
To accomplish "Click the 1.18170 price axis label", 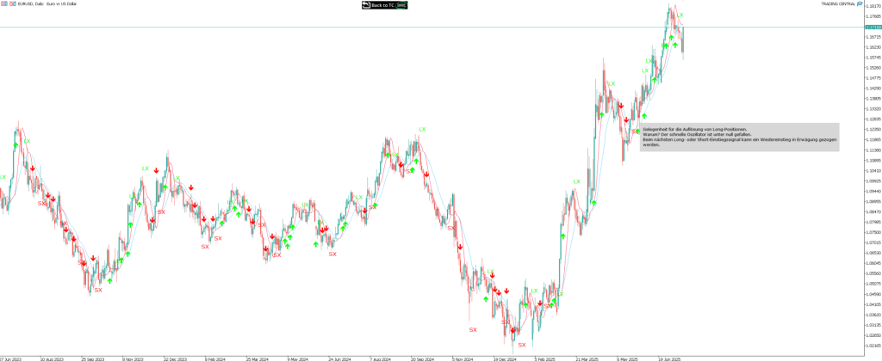I will tap(873, 6).
